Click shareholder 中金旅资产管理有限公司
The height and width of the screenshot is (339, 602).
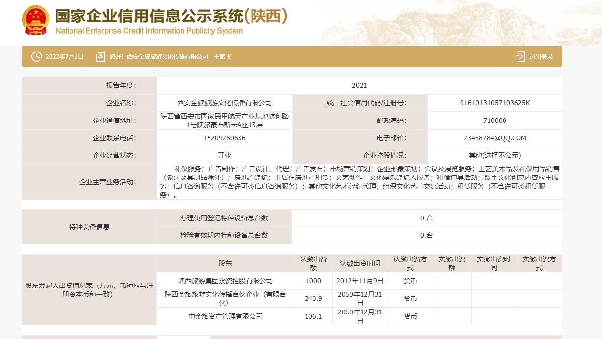point(225,316)
